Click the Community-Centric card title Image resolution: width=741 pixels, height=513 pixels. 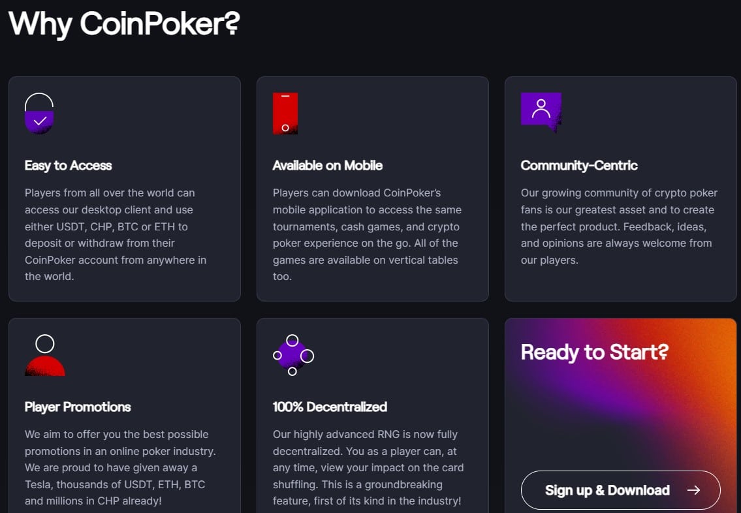pos(579,166)
